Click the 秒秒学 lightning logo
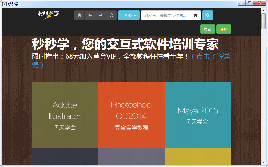The image size is (268, 167). pyautogui.click(x=48, y=15)
